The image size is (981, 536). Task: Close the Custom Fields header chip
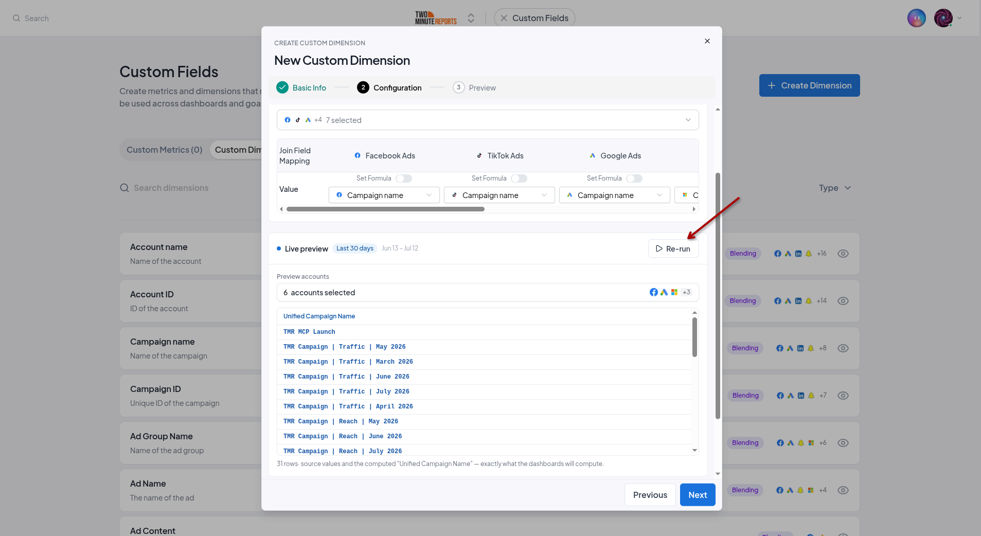point(504,18)
